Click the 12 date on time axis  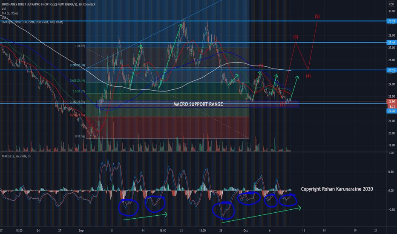(x=303, y=231)
